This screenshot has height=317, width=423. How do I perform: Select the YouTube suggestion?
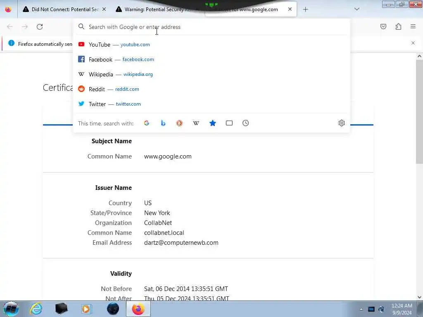211,45
